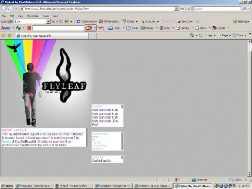The width and height of the screenshot is (252, 189).
Task: Expand the Games toolbar dropdown arrow
Action: (x=192, y=28)
